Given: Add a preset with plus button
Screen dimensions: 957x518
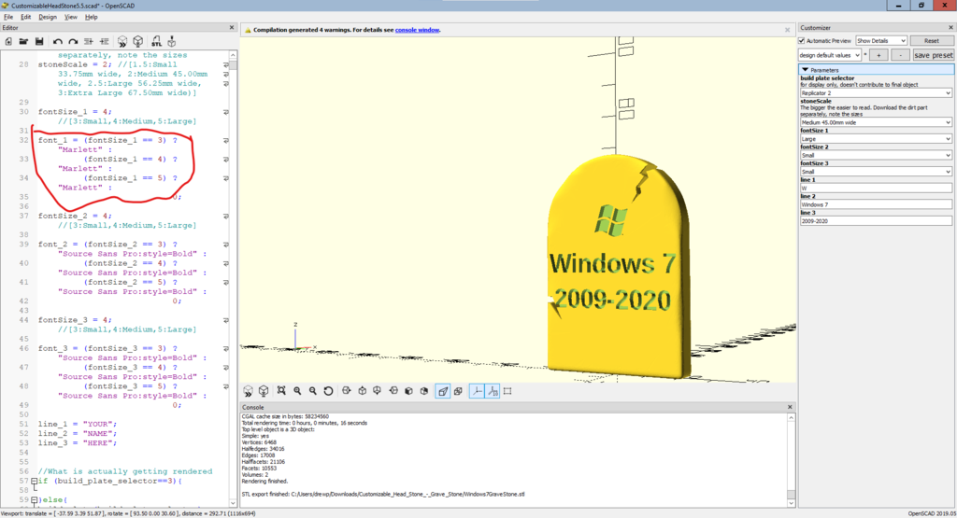Looking at the screenshot, I should coord(878,55).
